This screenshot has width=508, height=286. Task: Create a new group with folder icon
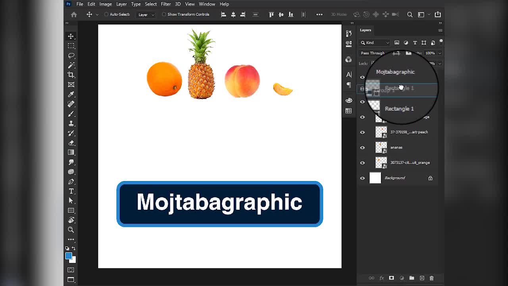click(412, 278)
